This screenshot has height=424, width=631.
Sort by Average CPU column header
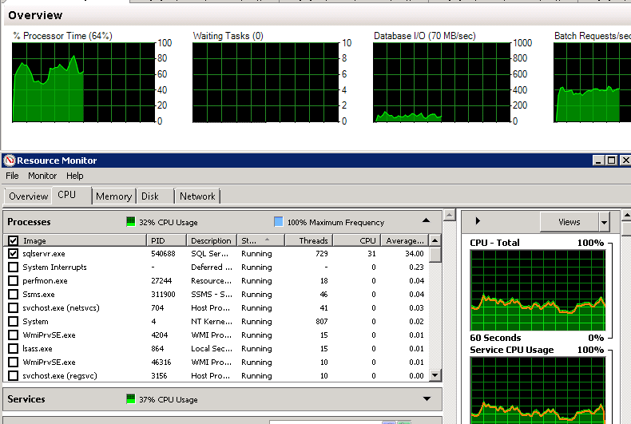pos(404,240)
